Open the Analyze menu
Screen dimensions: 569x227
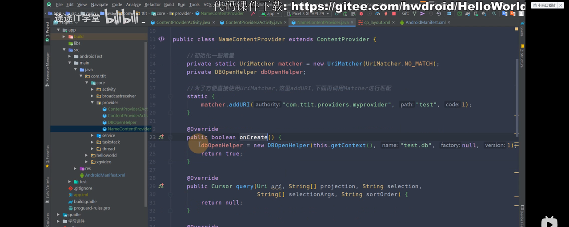click(133, 4)
